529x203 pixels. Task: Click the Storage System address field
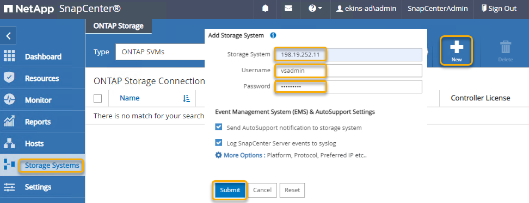click(348, 54)
